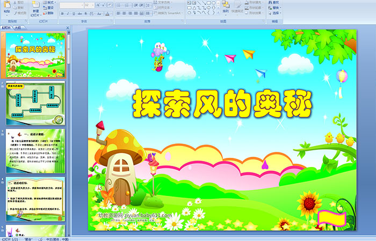The height and width of the screenshot is (241, 376).
Task: Open the line spacing dropdown
Action: [148, 5]
